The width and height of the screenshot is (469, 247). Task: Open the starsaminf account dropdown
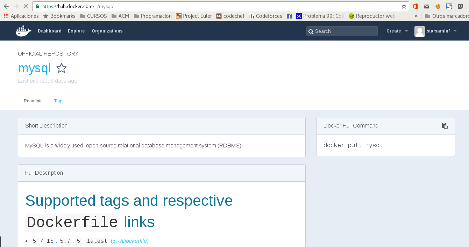pos(442,31)
